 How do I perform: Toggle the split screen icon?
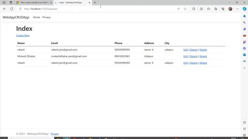pos(201,9)
